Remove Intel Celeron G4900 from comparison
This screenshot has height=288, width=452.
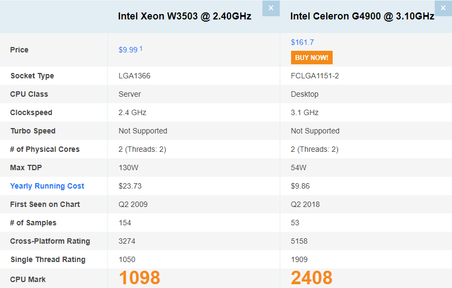pos(443,8)
